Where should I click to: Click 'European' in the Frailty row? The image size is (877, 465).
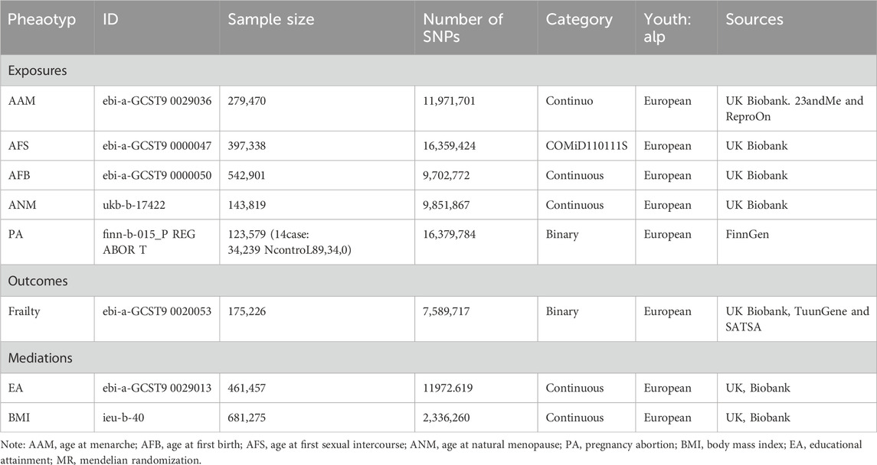pyautogui.click(x=667, y=311)
